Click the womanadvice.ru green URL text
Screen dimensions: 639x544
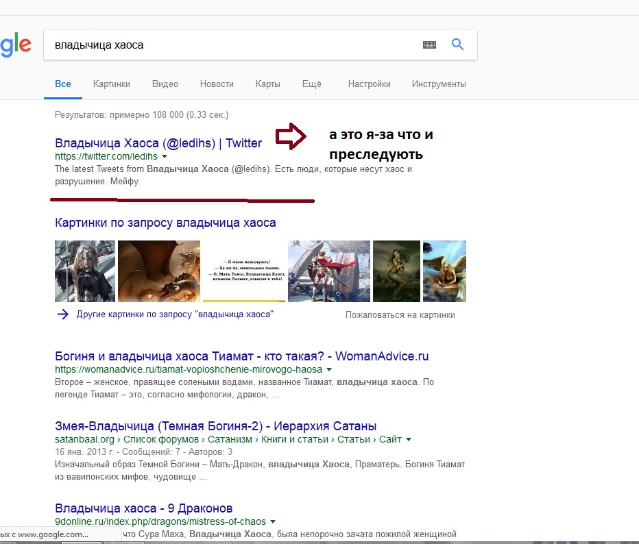pyautogui.click(x=189, y=369)
